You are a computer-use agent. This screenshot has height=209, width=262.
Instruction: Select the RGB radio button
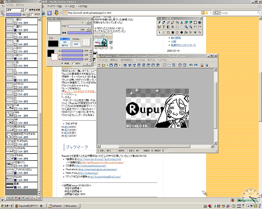coord(62,63)
